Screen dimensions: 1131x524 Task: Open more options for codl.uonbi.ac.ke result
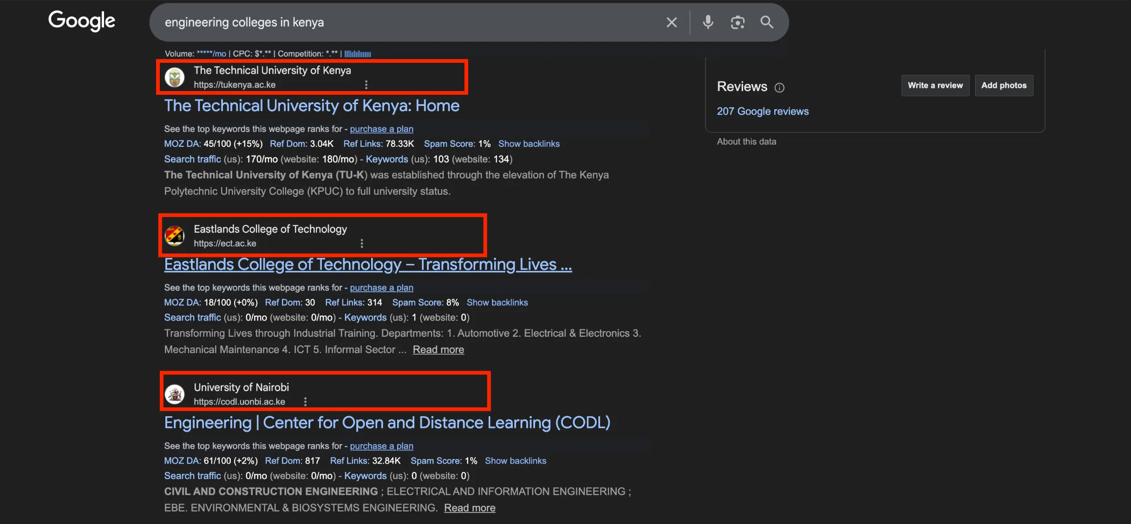pos(305,402)
